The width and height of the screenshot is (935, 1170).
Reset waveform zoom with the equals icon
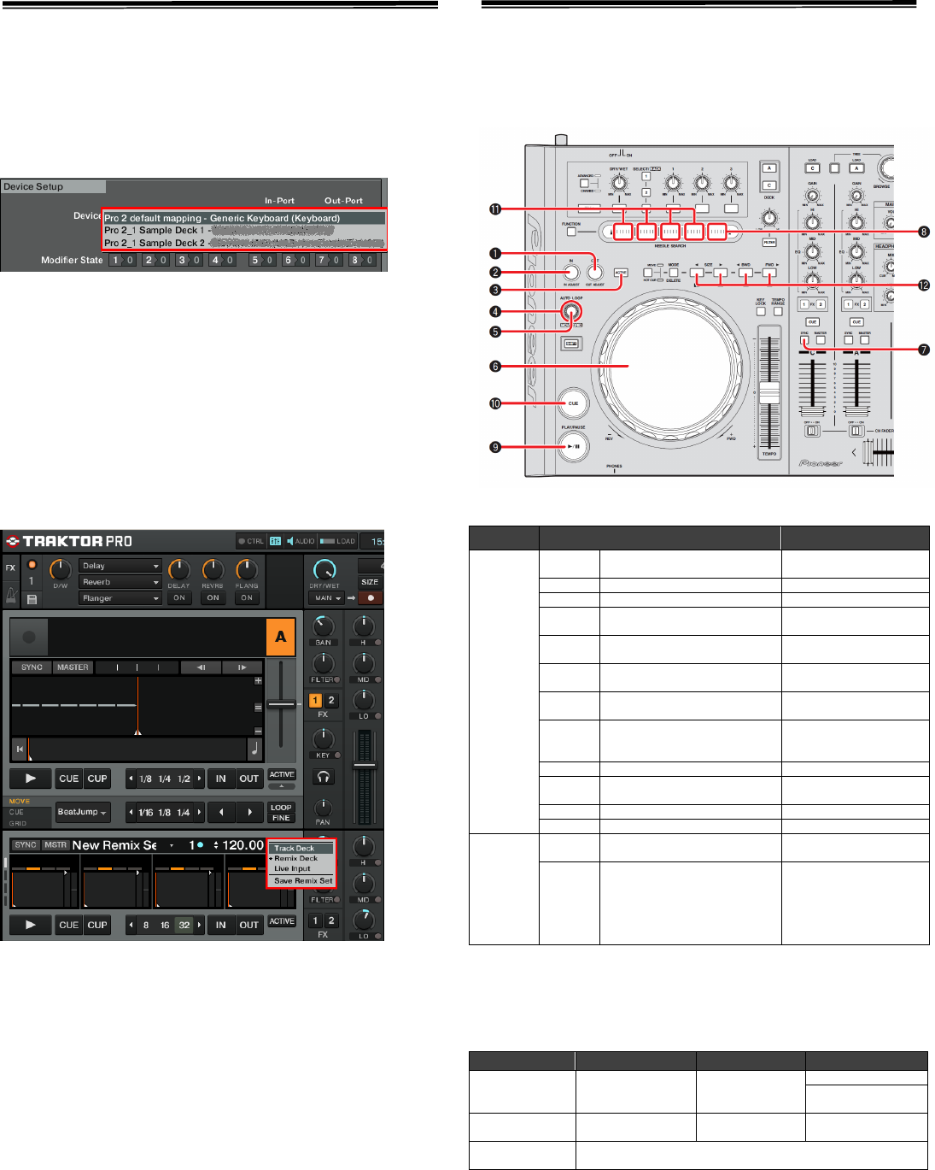click(x=258, y=707)
